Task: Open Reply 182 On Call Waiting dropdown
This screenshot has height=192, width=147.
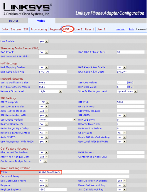Action: (121, 137)
